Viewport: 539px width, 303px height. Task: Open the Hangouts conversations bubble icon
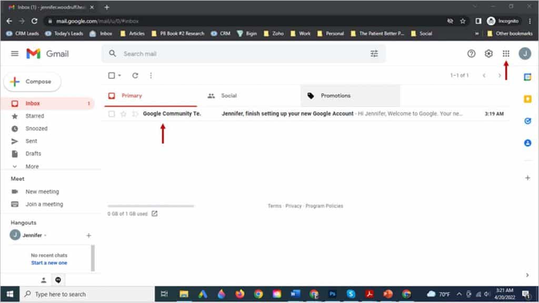point(58,280)
